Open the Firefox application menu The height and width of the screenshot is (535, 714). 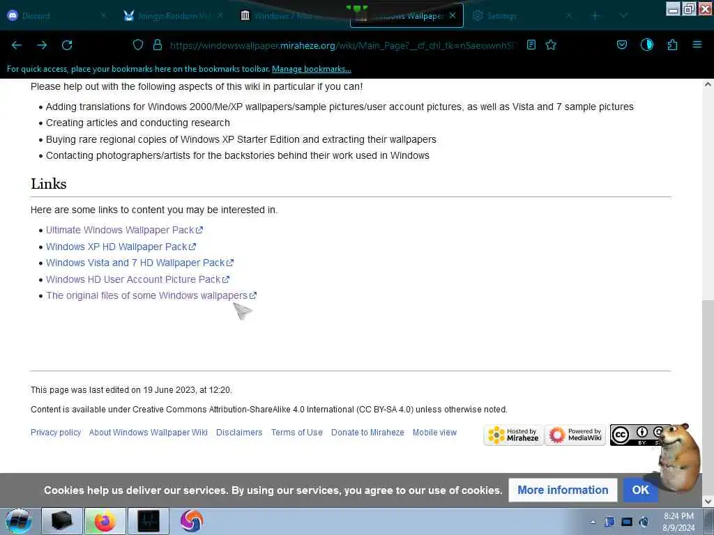(x=697, y=45)
